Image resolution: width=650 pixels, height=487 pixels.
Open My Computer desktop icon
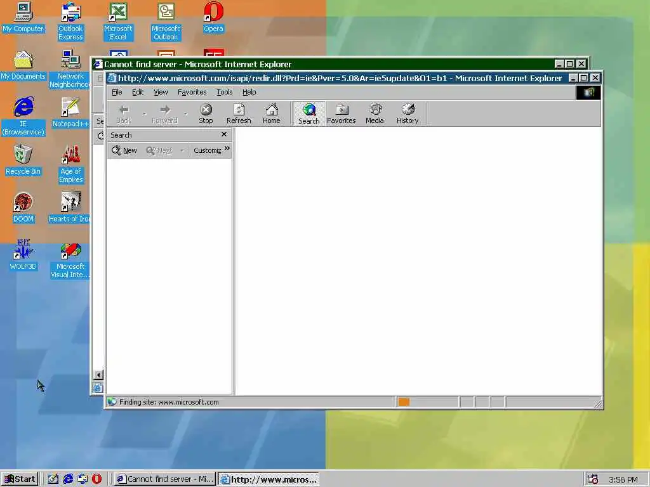(x=23, y=17)
